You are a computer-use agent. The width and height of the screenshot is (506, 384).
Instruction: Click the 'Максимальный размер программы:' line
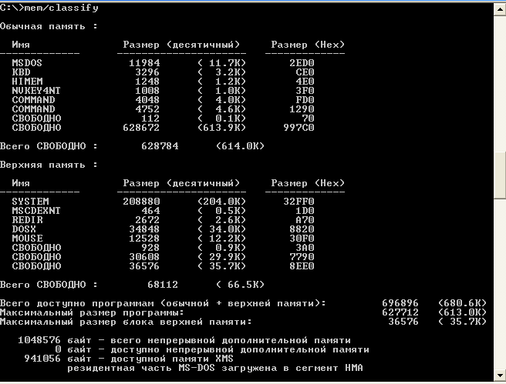[92, 312]
